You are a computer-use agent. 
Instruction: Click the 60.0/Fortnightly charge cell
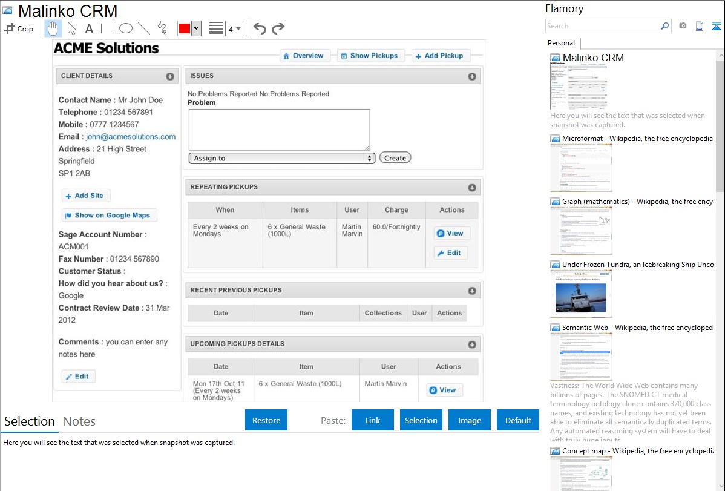pos(396,243)
